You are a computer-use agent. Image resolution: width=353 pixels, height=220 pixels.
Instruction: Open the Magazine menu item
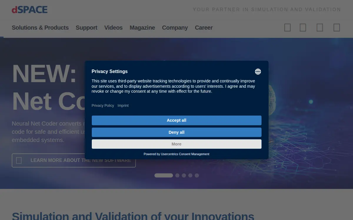(142, 28)
